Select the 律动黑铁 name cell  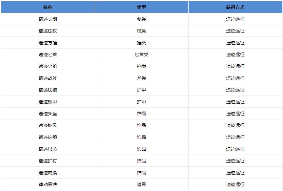48,184
